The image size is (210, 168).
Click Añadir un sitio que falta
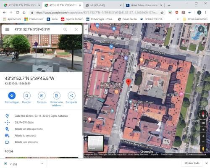tap(29, 129)
